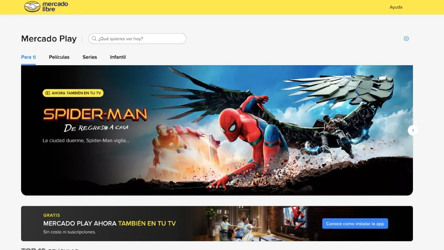Go to the fifth carousel slide dot
This screenshot has width=444, height=250.
pos(223,187)
